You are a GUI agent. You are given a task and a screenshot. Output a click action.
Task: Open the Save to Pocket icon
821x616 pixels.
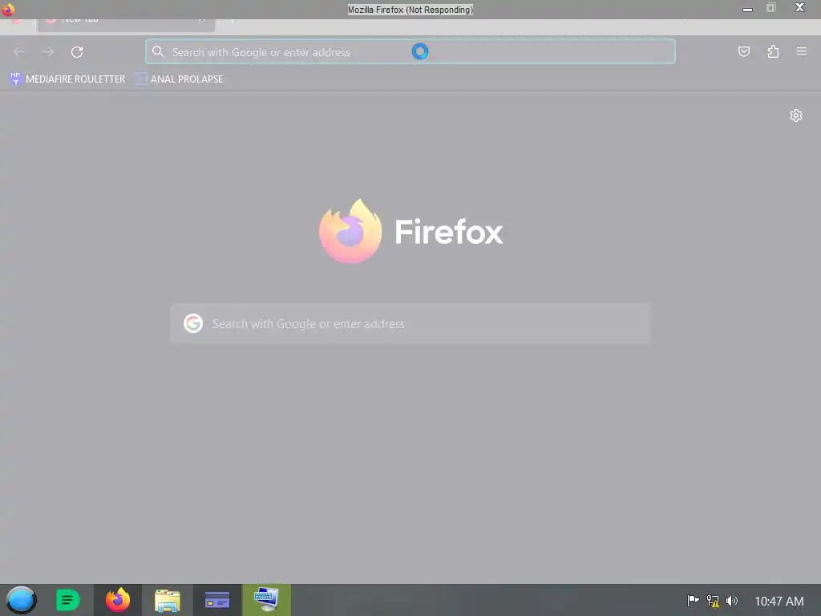click(743, 51)
